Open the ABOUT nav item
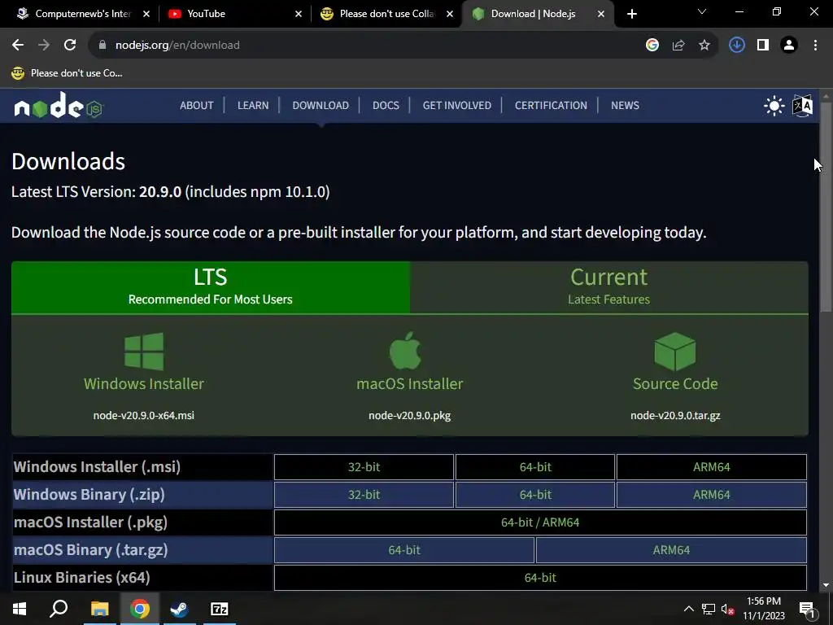 click(x=197, y=105)
